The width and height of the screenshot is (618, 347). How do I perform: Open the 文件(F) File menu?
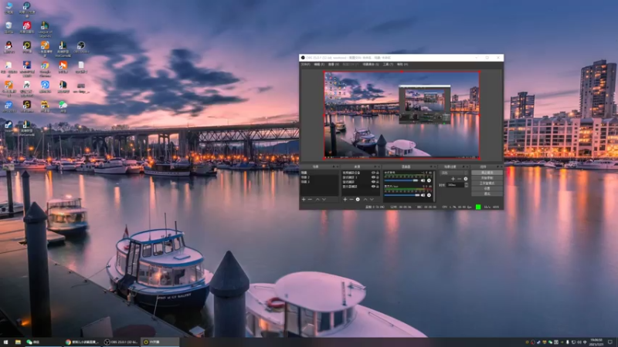point(305,64)
